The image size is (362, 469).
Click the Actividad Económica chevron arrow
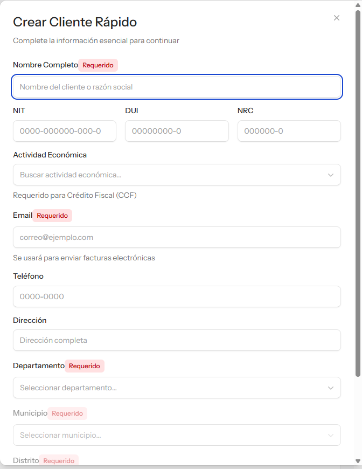[x=331, y=175]
